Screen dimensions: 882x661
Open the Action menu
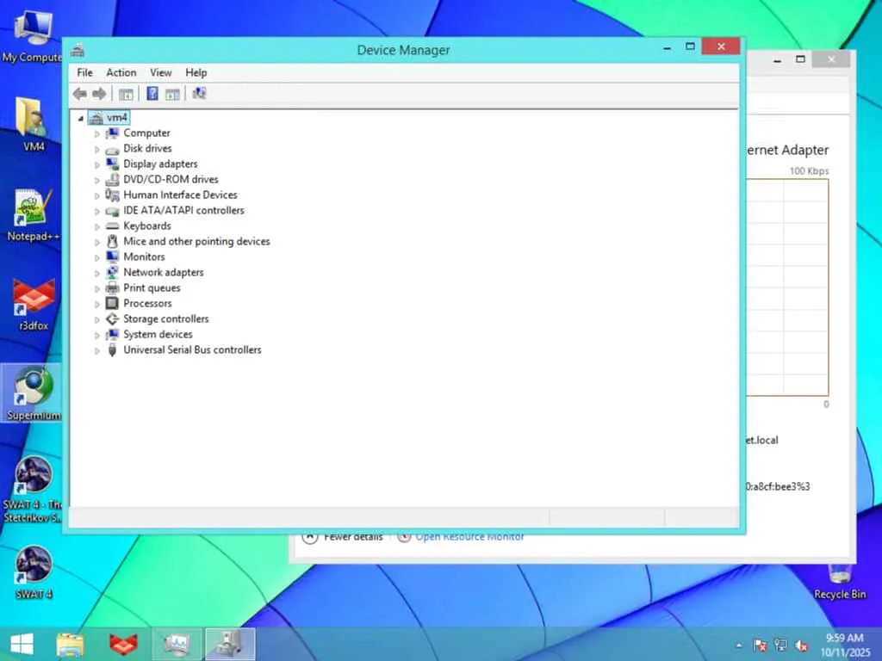121,72
